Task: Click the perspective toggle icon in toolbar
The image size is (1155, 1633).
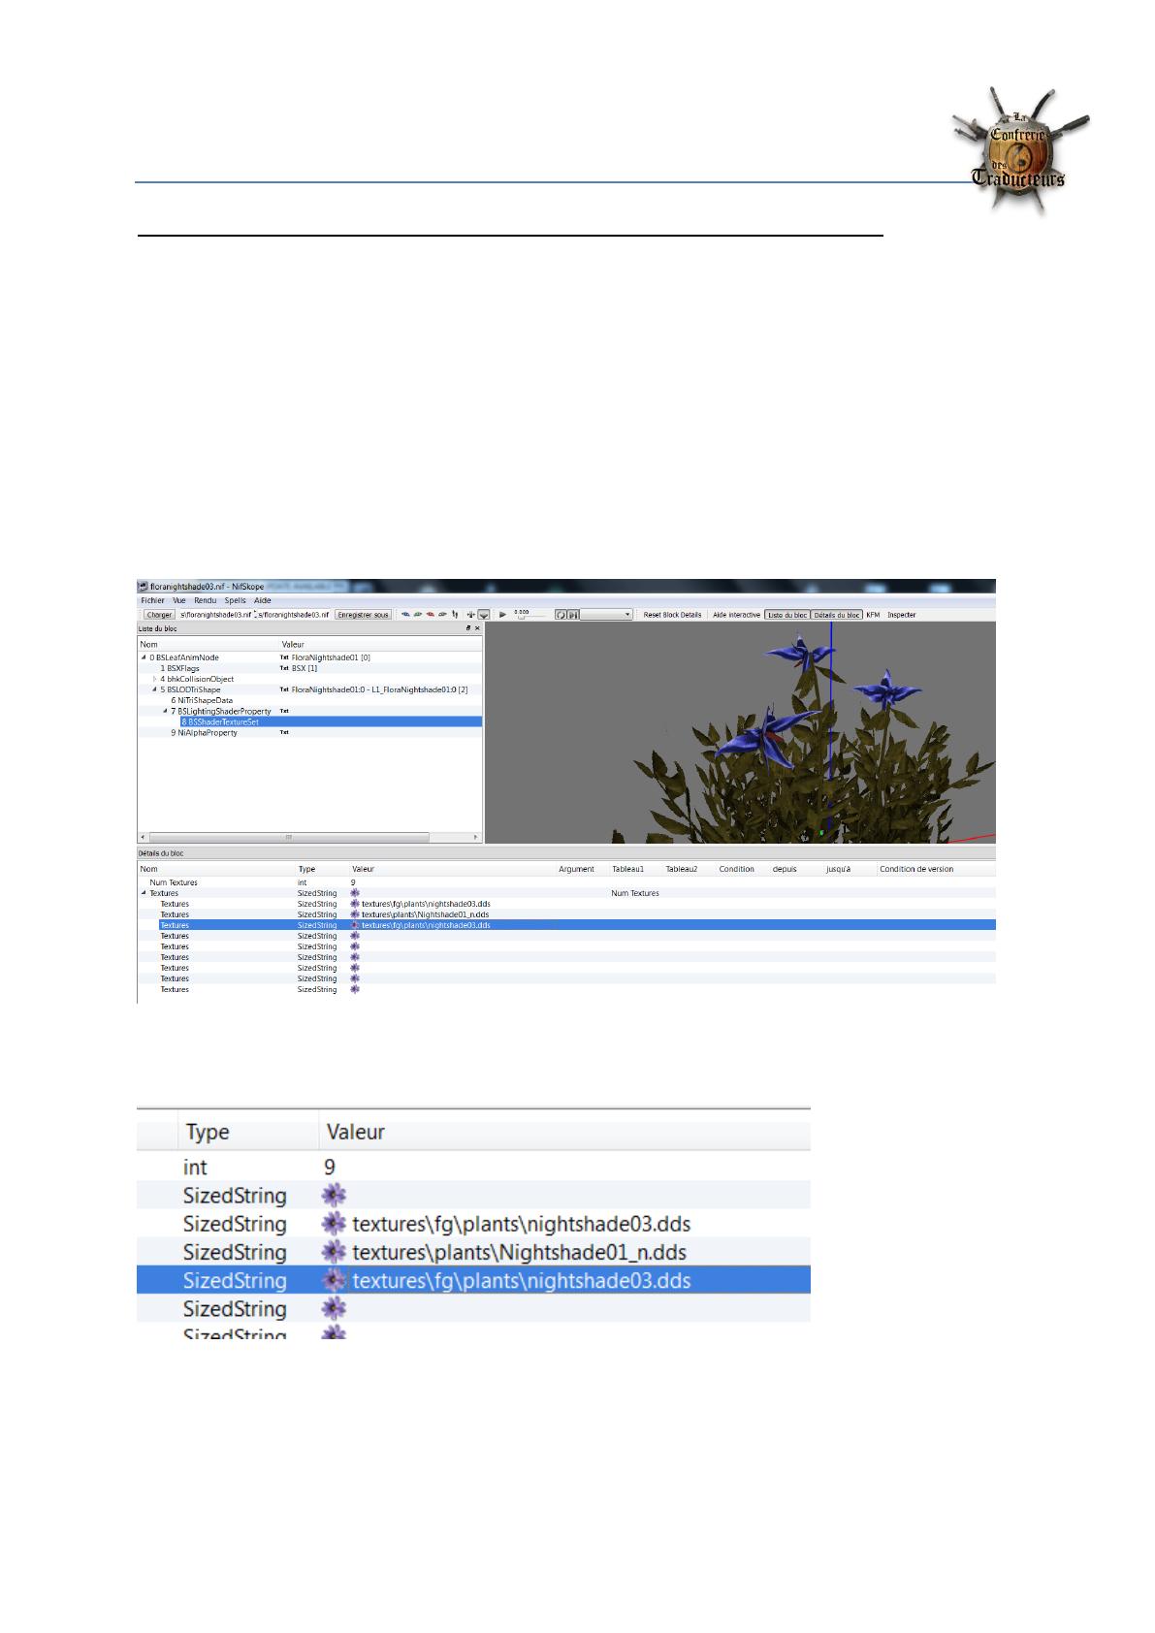Action: (x=483, y=615)
